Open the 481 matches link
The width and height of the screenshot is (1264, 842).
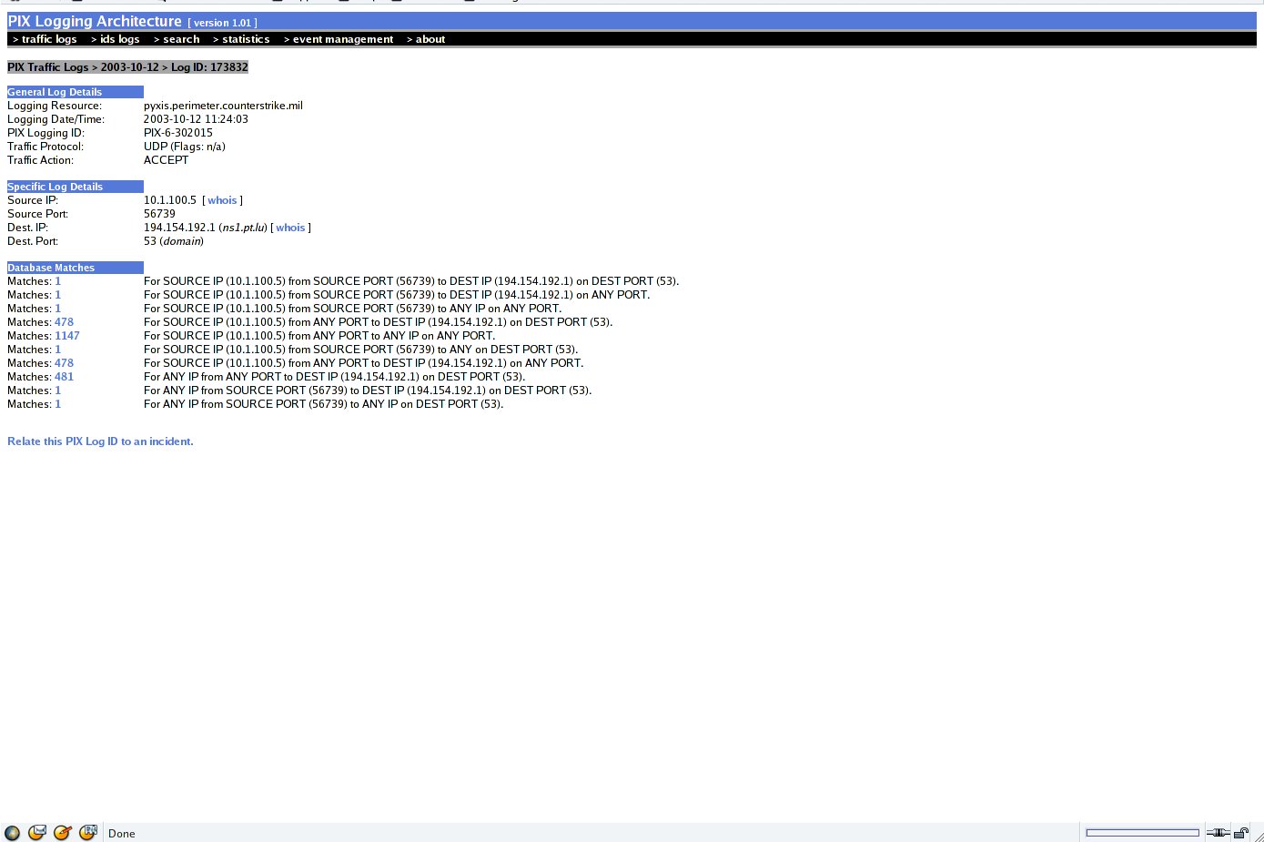click(64, 377)
